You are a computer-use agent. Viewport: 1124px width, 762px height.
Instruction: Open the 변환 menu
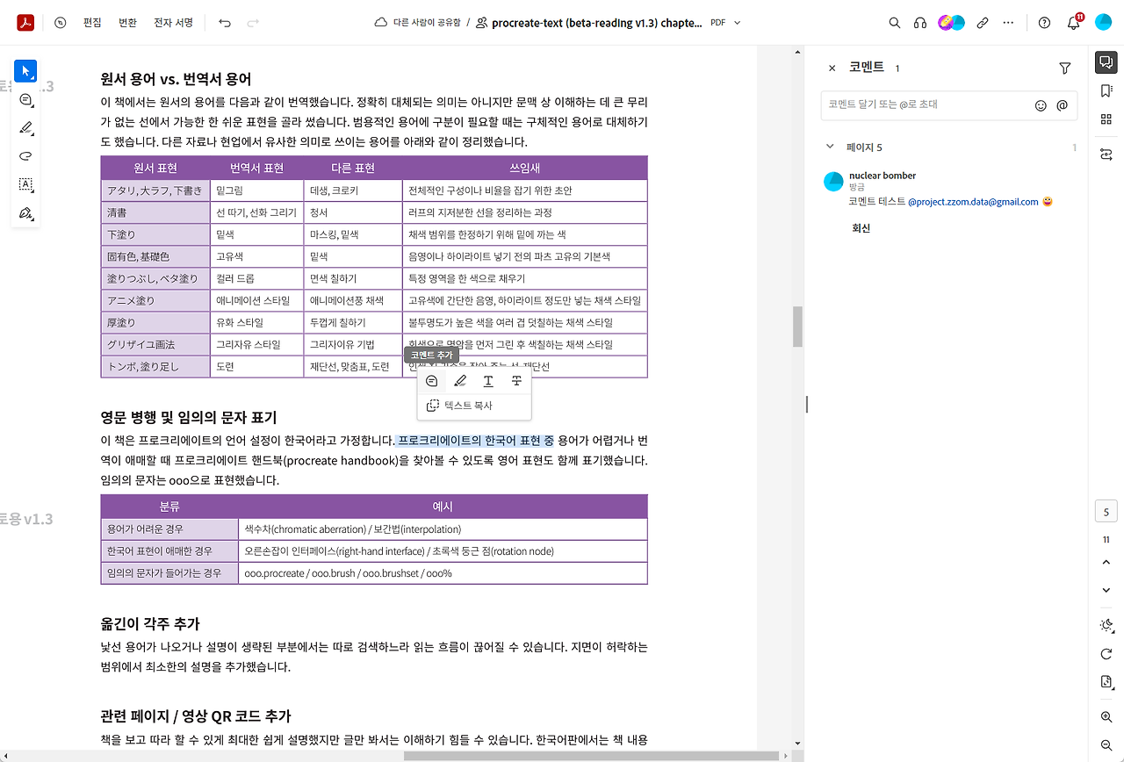coord(127,23)
